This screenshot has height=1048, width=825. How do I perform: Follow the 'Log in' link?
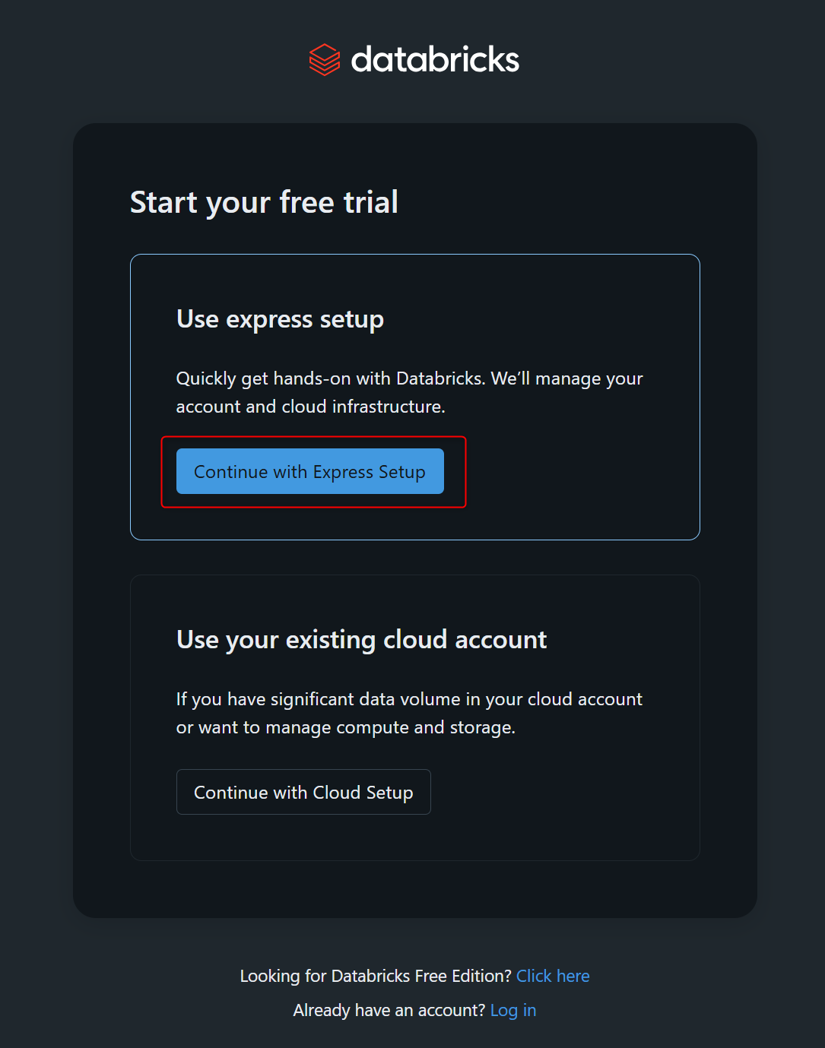(513, 1010)
